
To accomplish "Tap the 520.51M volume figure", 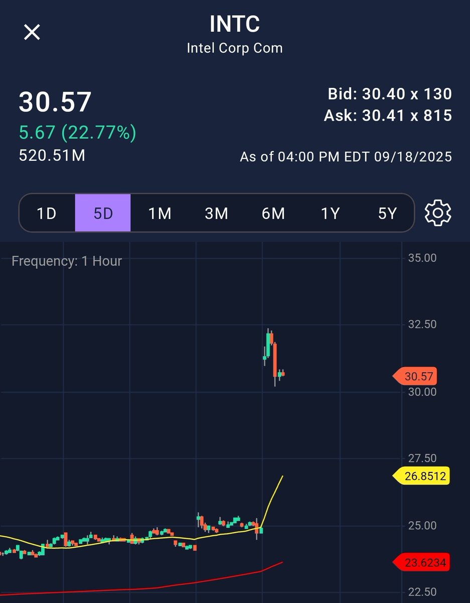I will (52, 155).
